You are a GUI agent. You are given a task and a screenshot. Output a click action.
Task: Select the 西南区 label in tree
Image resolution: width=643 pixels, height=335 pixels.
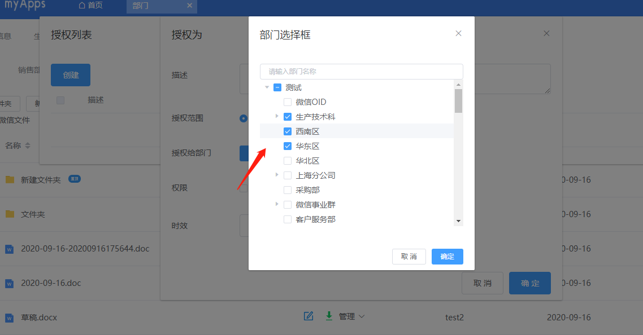307,131
